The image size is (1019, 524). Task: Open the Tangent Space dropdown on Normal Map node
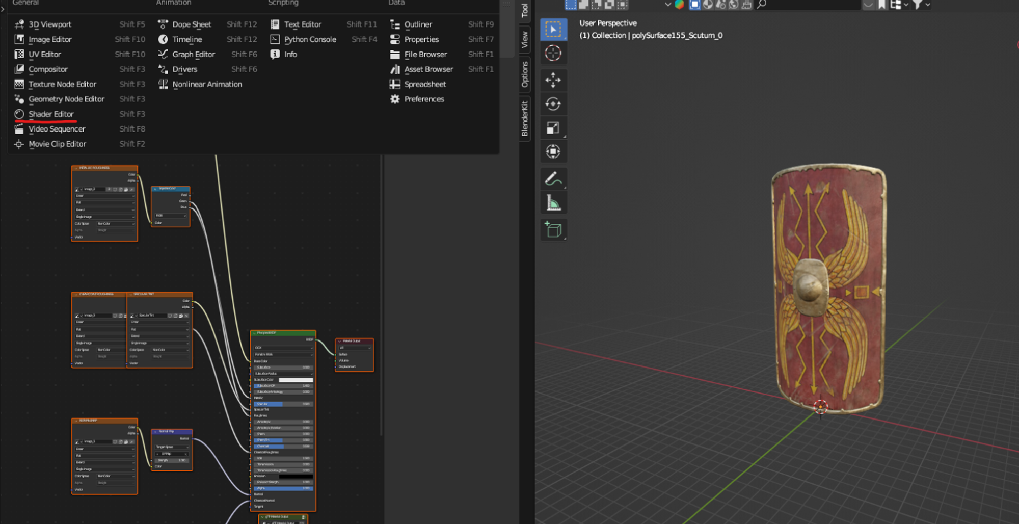[x=172, y=447]
